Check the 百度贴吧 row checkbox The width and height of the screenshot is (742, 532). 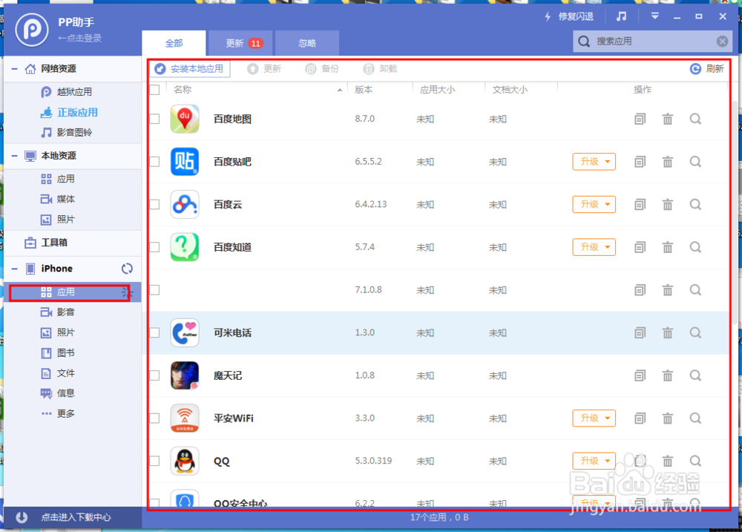(x=155, y=162)
